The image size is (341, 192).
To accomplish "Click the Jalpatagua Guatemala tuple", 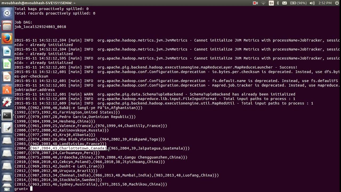I will 147,148.
